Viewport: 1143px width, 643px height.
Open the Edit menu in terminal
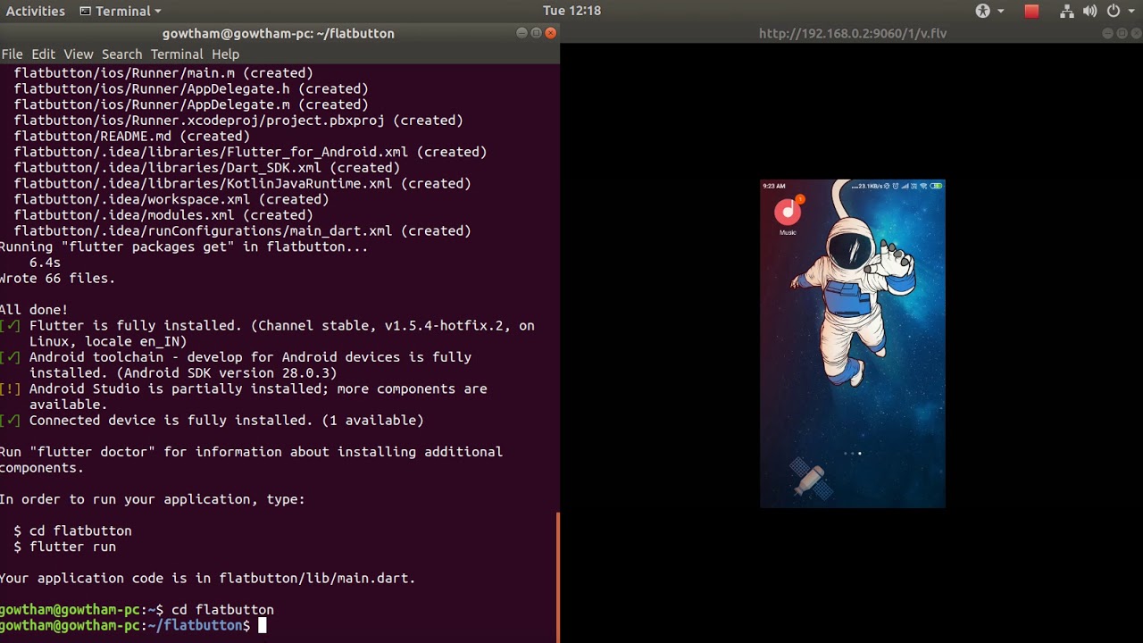click(43, 54)
